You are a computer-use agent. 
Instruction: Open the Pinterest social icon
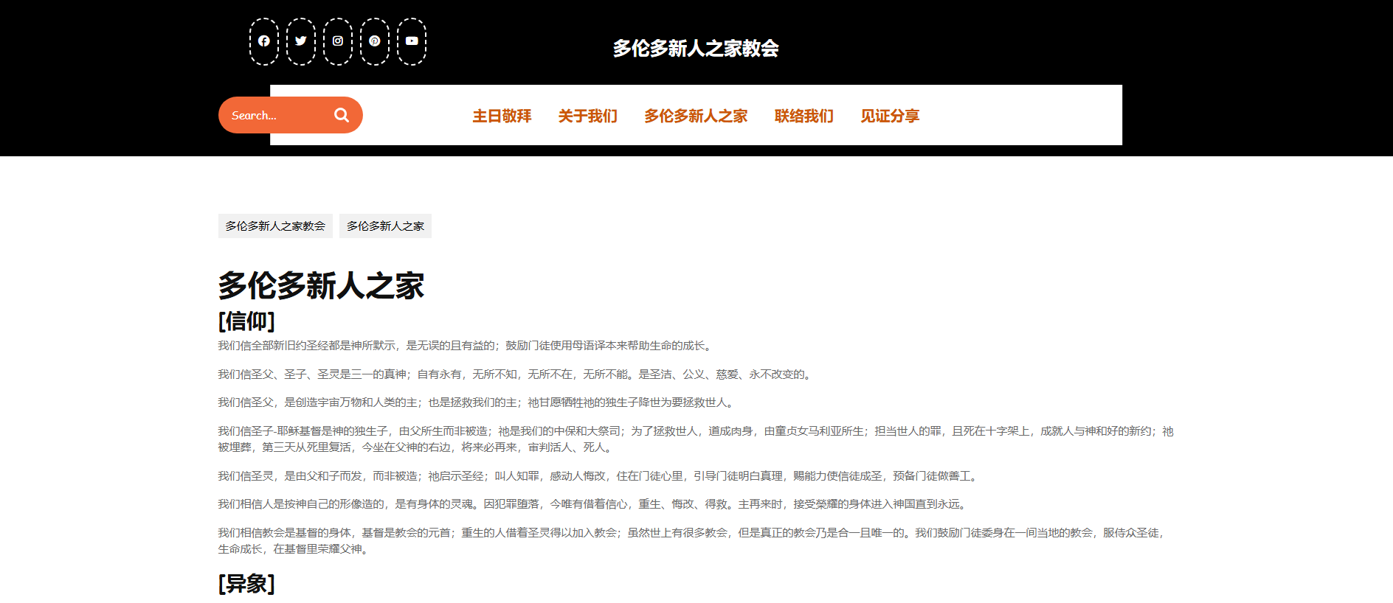[375, 41]
